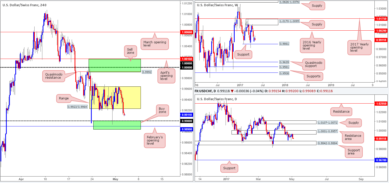Viewport: 389px width, 183px height.
Task: Click the Supply callout on daily chart
Action: pyautogui.click(x=354, y=123)
